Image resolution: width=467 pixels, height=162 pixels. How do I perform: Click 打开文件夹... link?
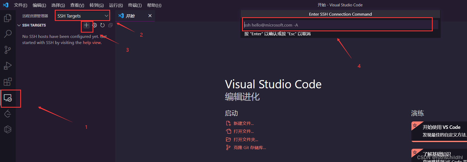coord(246,139)
